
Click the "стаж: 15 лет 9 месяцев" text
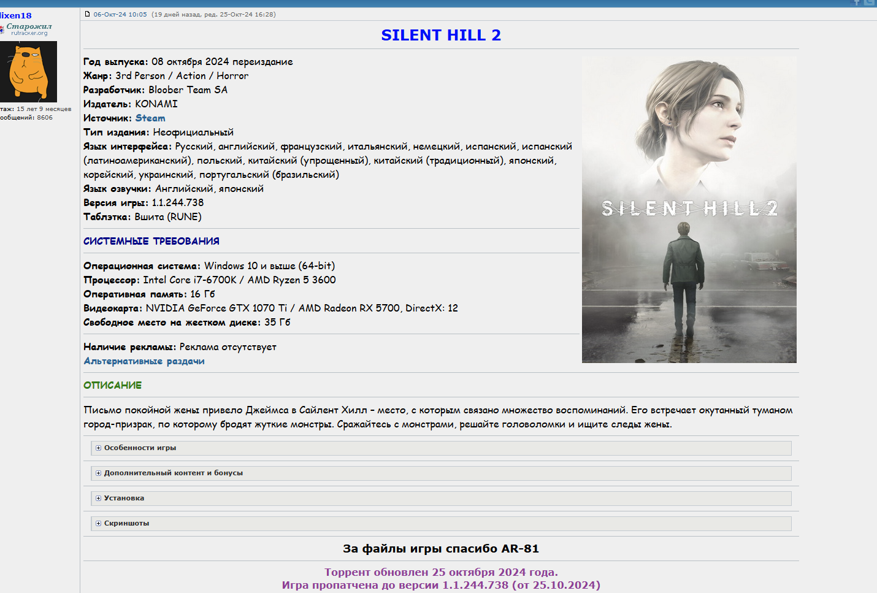pyautogui.click(x=36, y=109)
